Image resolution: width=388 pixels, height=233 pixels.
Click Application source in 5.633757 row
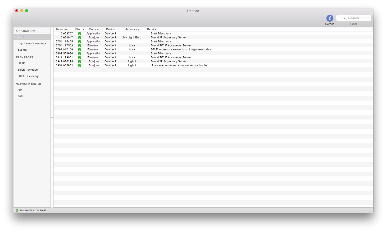(94, 33)
